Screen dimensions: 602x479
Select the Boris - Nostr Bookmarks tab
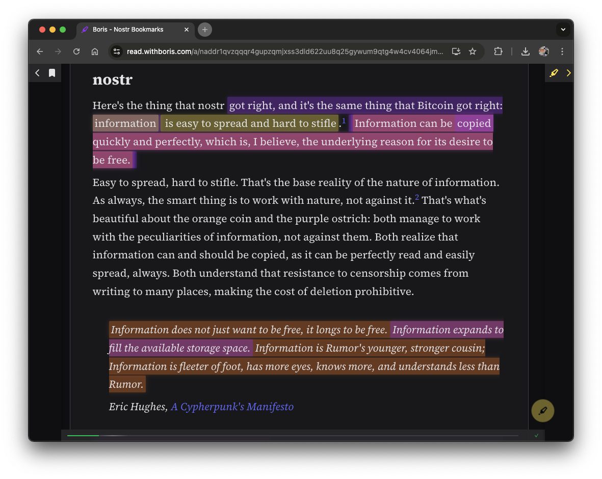127,30
